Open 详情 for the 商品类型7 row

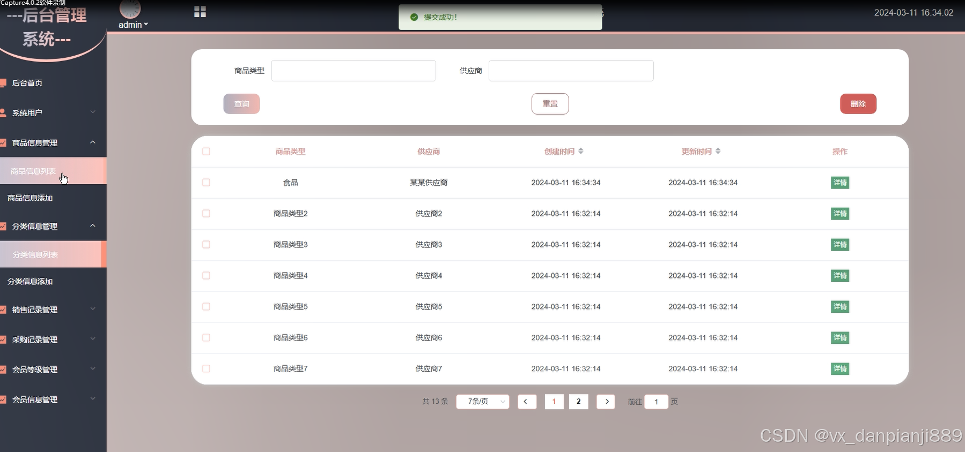(840, 369)
